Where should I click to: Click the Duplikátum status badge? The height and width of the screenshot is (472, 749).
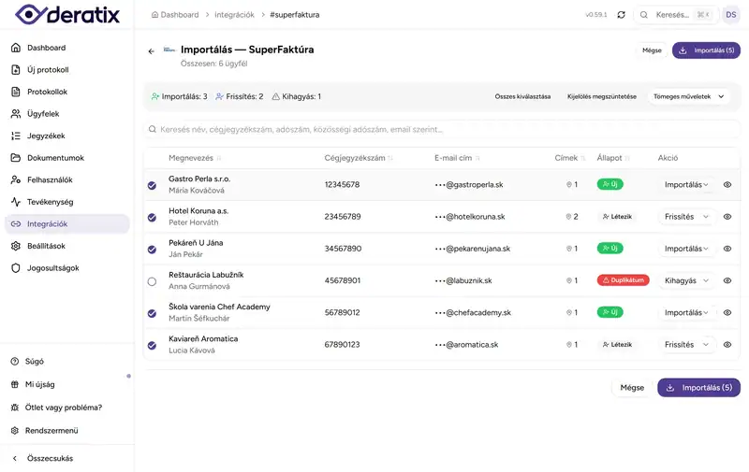(x=623, y=279)
